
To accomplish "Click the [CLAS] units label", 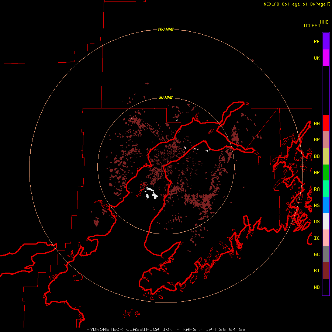I will pyautogui.click(x=312, y=26).
